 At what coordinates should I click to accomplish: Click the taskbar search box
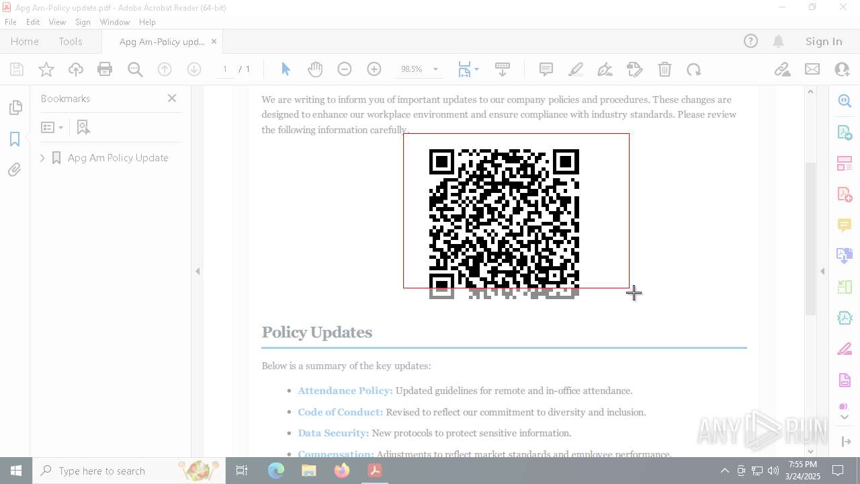tap(129, 471)
